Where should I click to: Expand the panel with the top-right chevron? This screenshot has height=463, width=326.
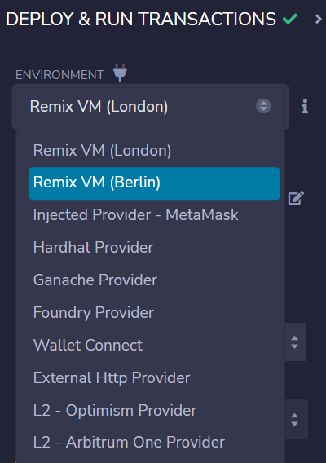[x=318, y=20]
